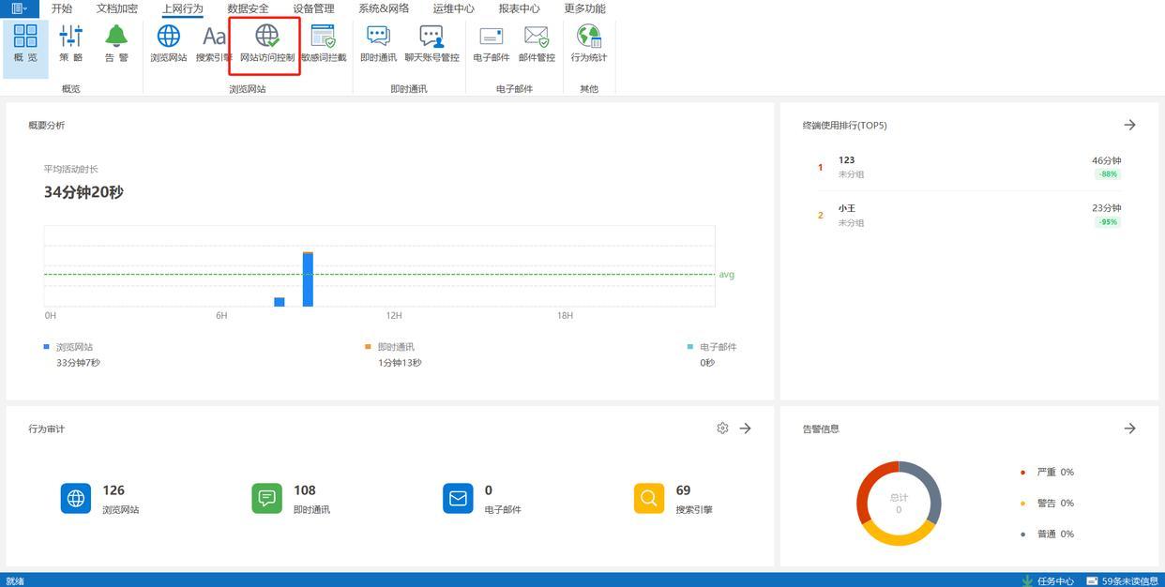Open the 策略 settings icon
This screenshot has height=587, width=1165.
71,43
